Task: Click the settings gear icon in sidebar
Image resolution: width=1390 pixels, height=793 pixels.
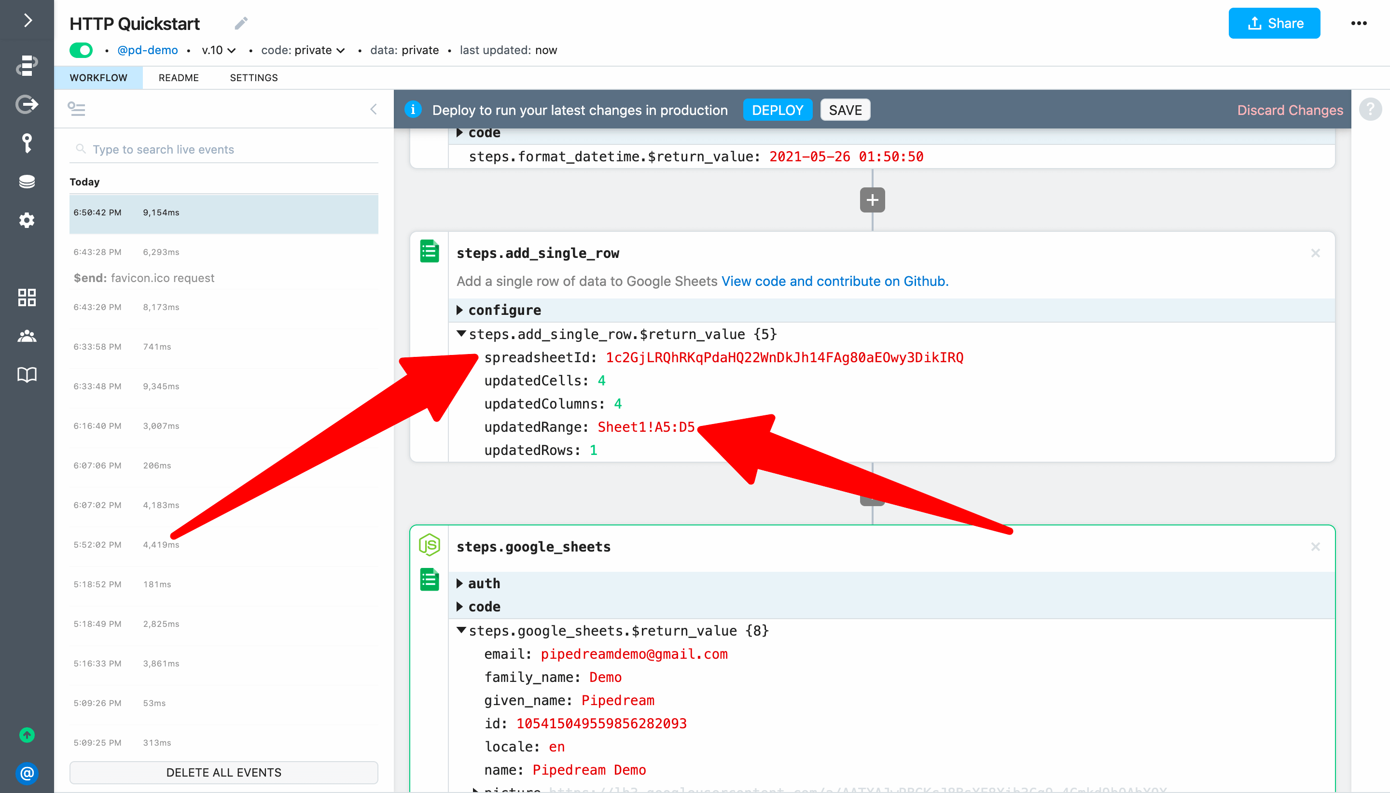Action: coord(26,221)
